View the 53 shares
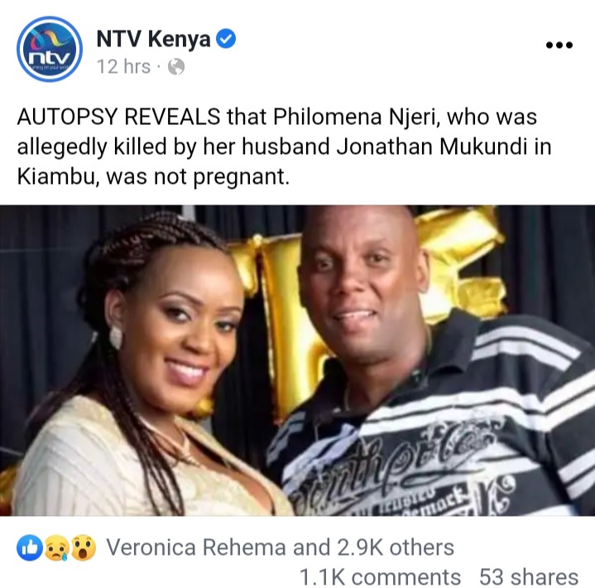This screenshot has height=588, width=595. pyautogui.click(x=529, y=577)
